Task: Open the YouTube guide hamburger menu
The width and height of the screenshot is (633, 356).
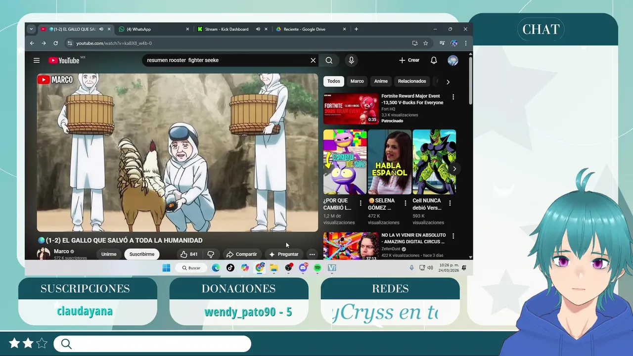Action: 37,60
